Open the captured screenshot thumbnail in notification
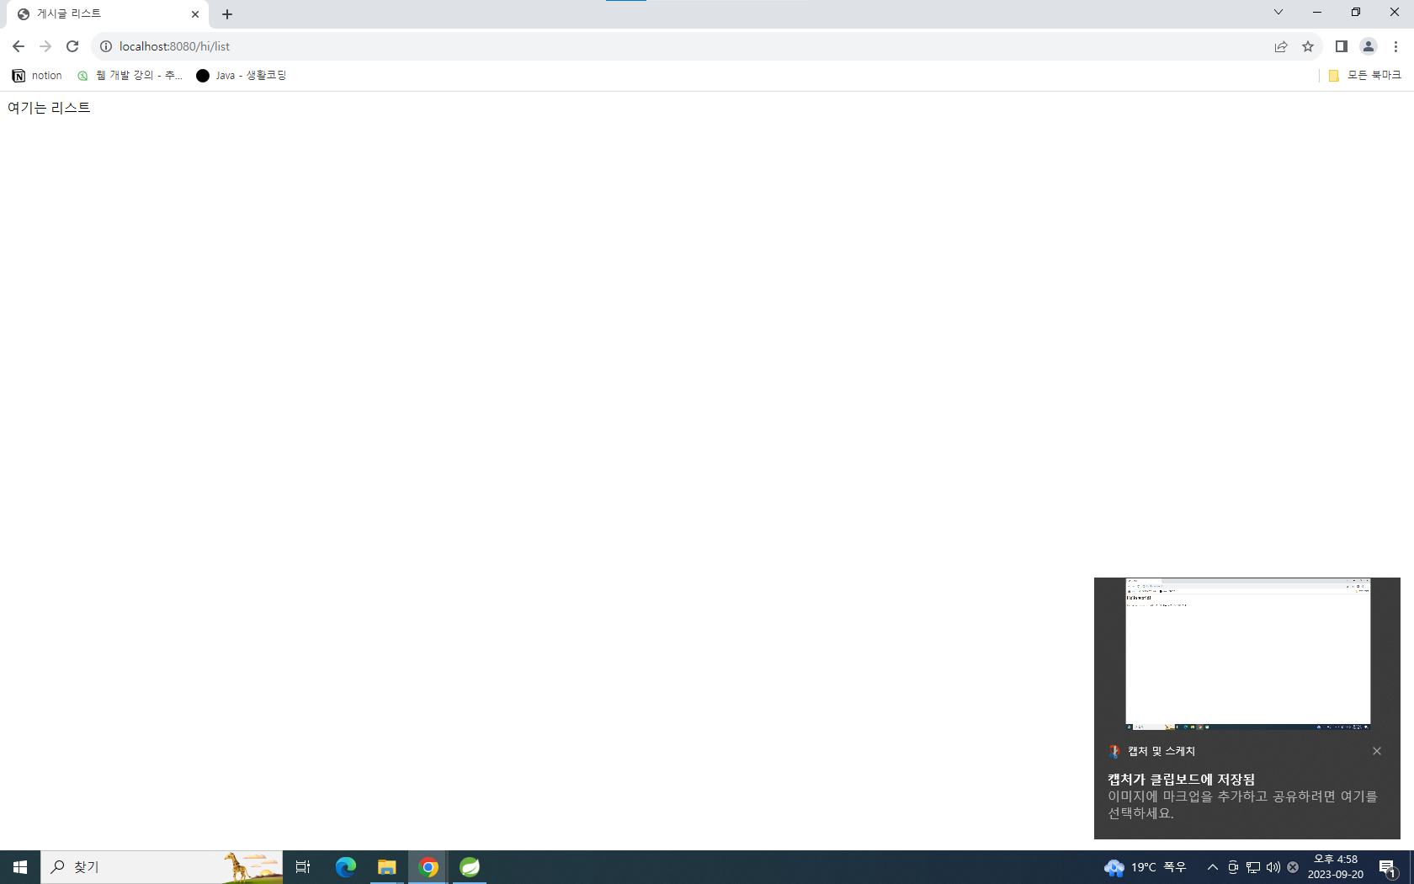The image size is (1414, 884). (1247, 653)
